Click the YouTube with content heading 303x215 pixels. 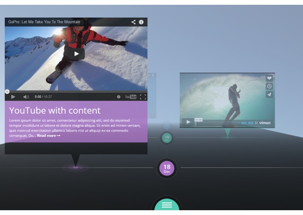coord(55,111)
